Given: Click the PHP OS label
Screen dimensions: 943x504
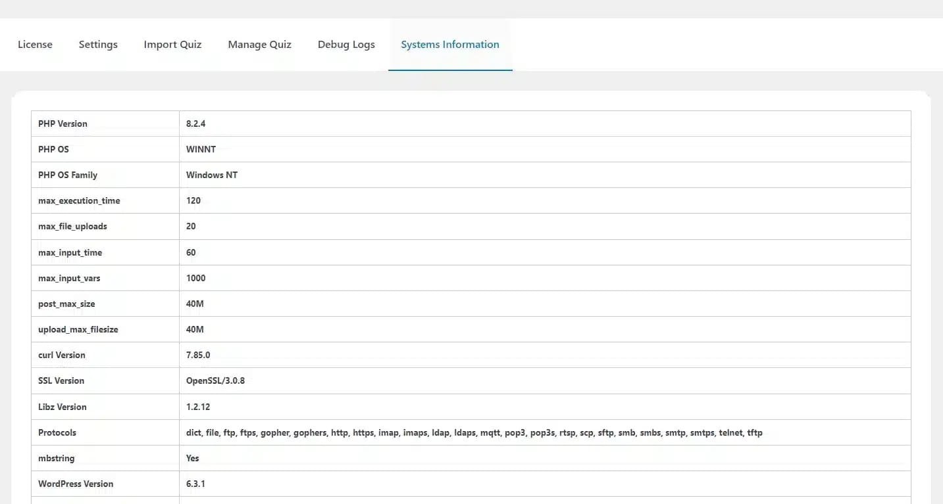Looking at the screenshot, I should 53,149.
